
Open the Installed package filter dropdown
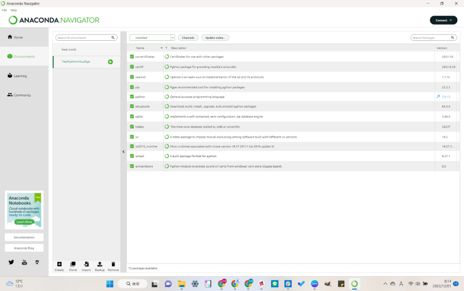pyautogui.click(x=152, y=38)
